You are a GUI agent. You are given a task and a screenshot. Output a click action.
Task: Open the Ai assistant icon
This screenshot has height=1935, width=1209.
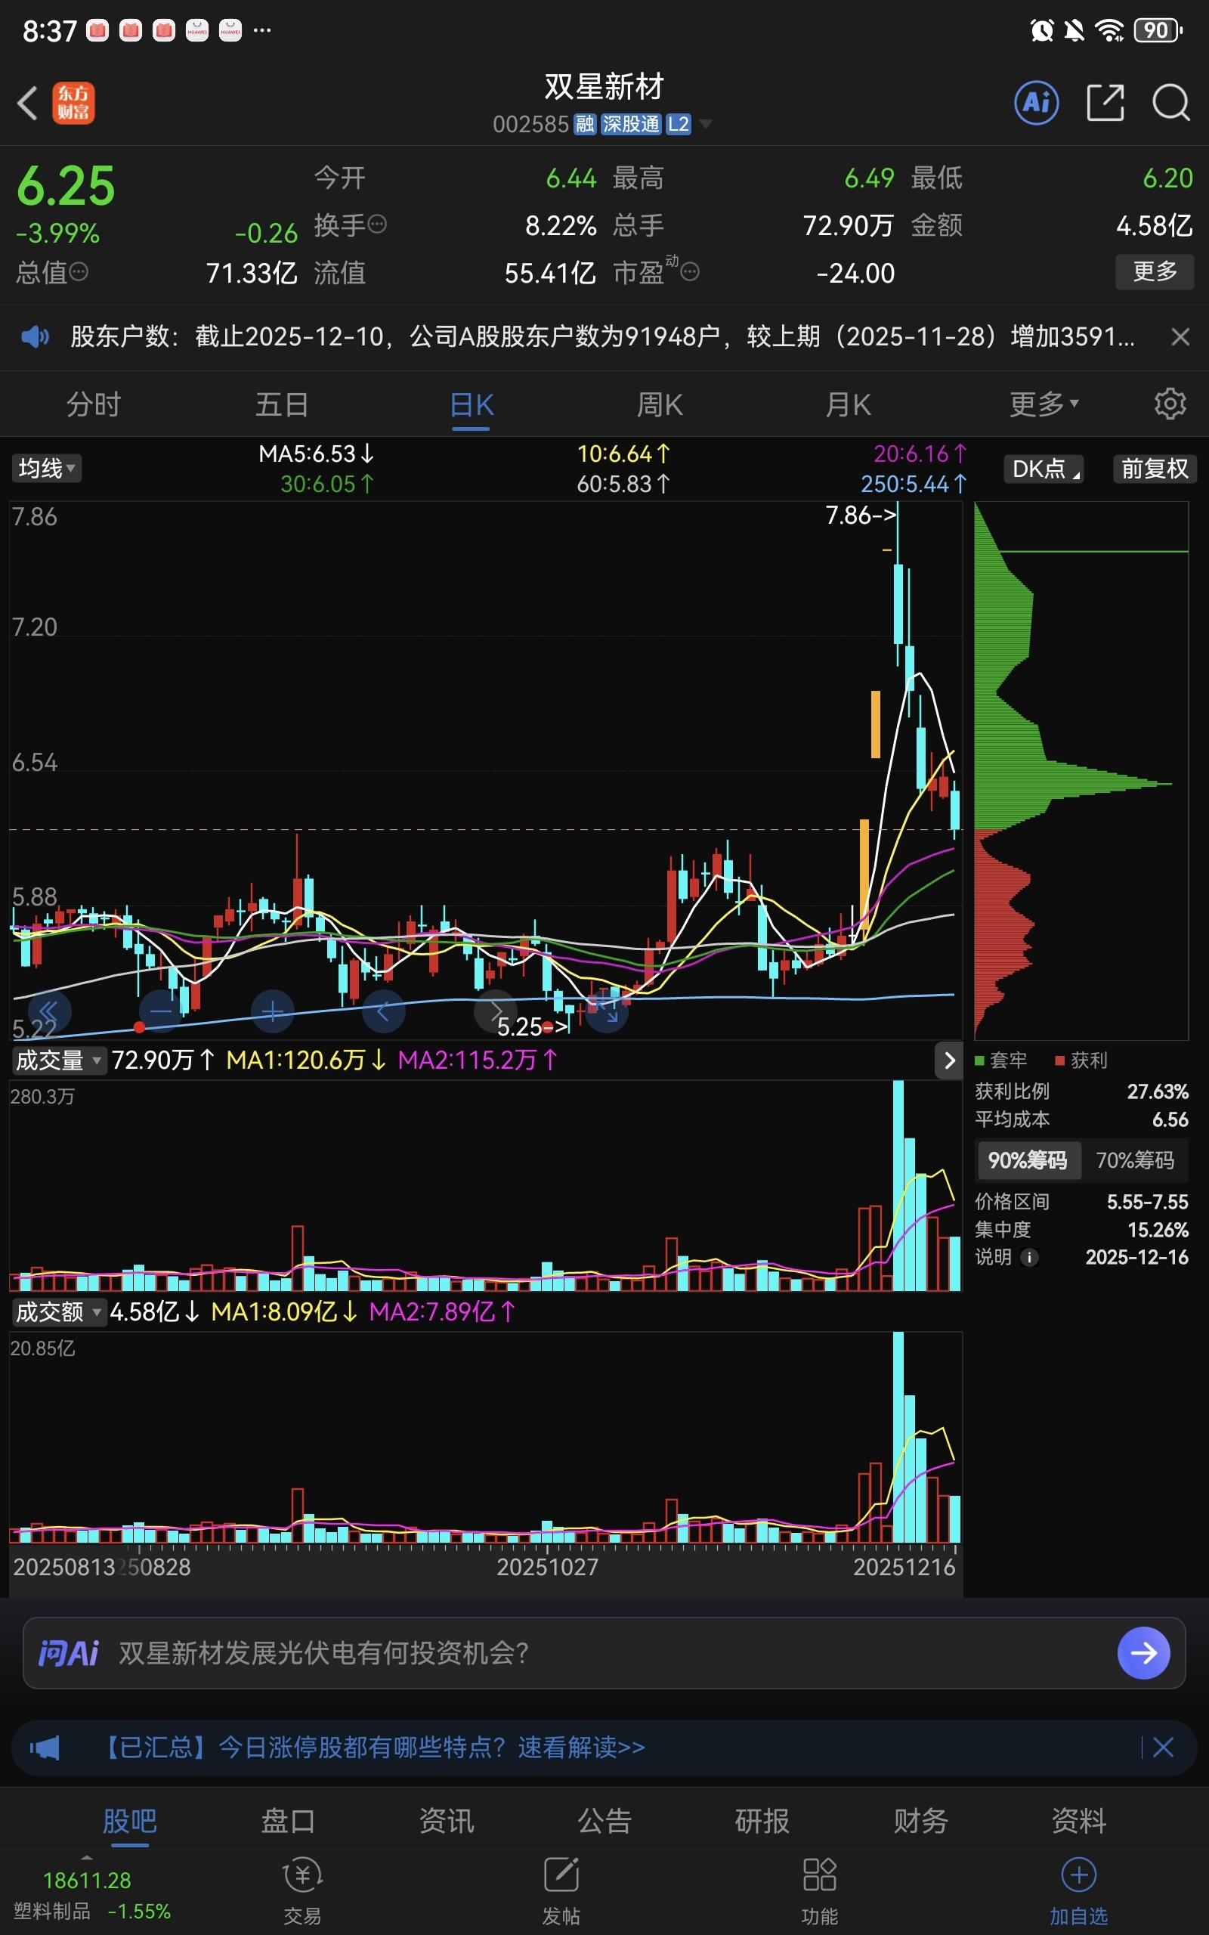point(1036,102)
